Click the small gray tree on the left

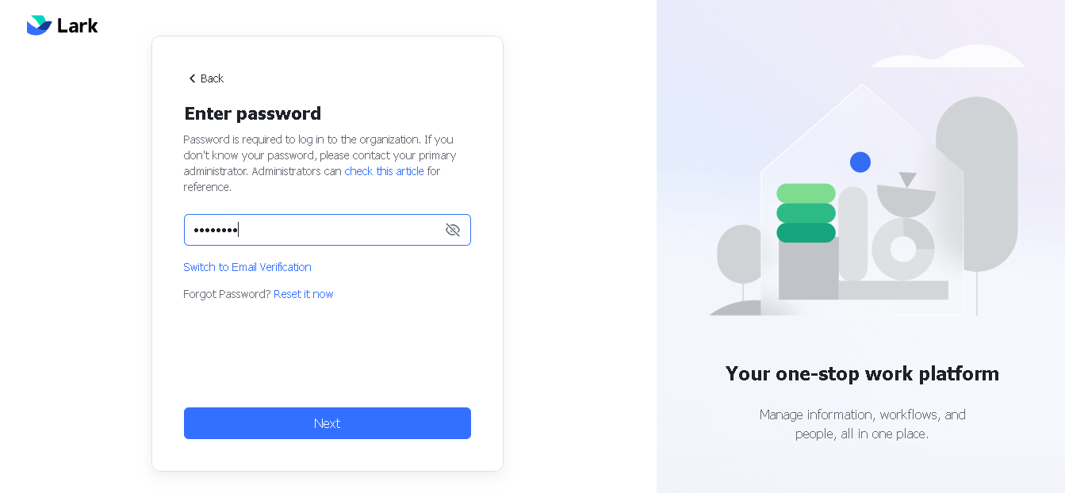point(739,254)
